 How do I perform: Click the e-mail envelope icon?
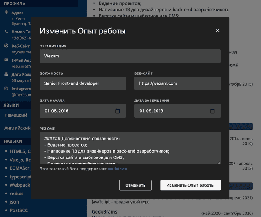point(6,60)
